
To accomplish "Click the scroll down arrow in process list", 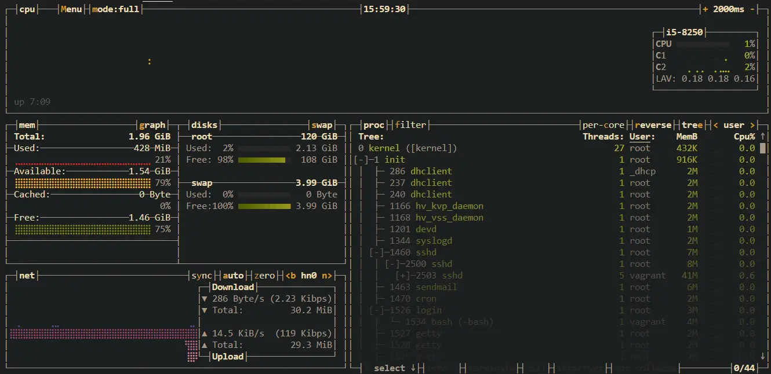I will click(763, 356).
